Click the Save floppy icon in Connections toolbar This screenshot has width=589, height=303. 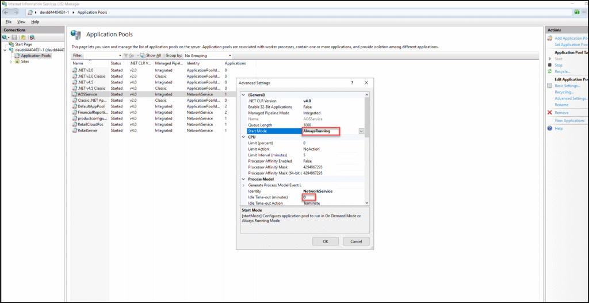pos(14,37)
